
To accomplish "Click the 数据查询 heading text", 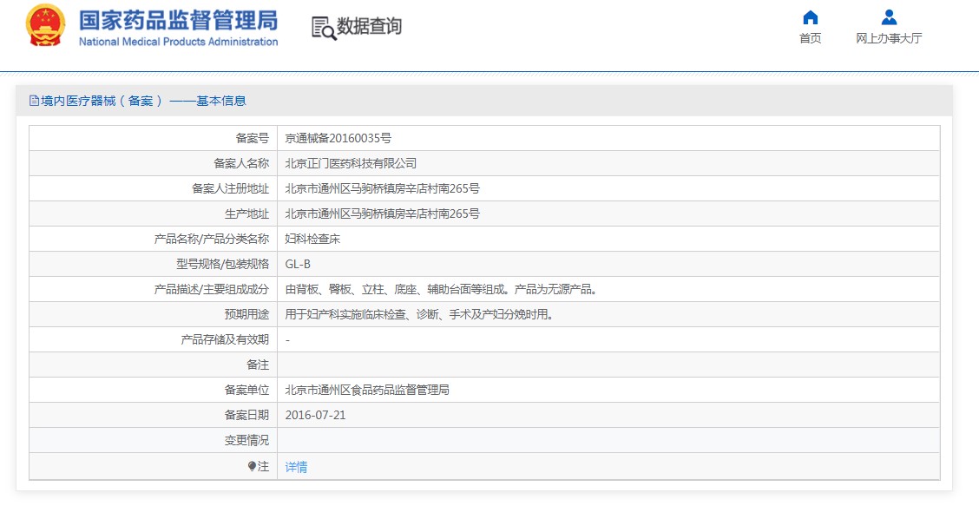I will tap(369, 26).
